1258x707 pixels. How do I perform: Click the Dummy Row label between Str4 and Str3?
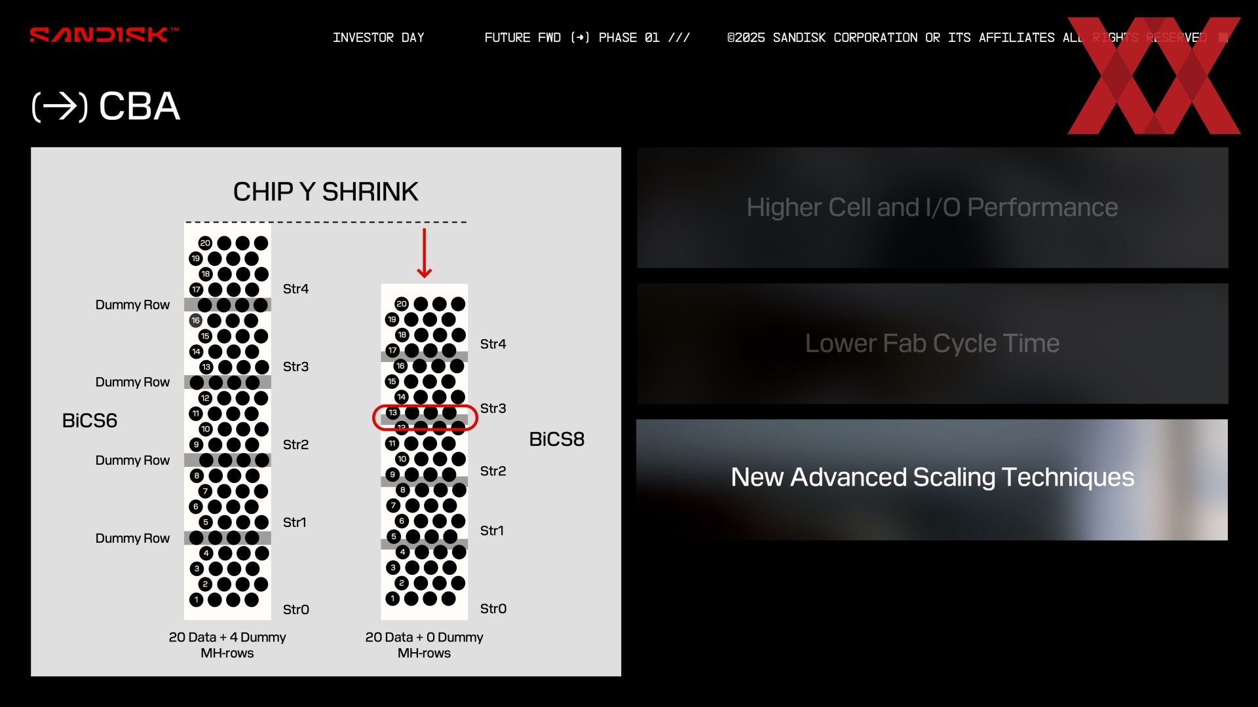coord(132,304)
